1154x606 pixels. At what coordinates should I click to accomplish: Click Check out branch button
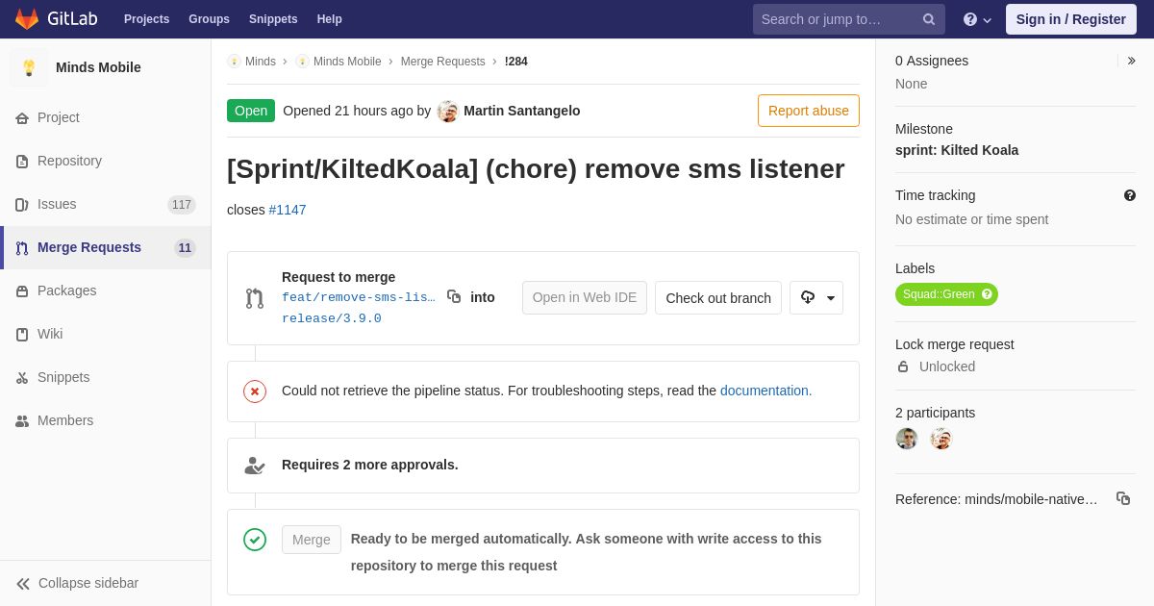718,298
